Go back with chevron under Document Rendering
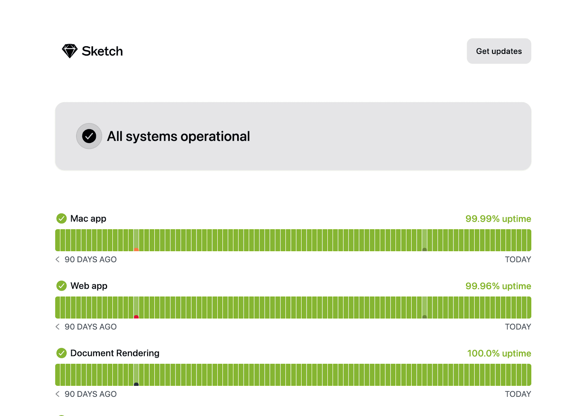 (x=58, y=394)
